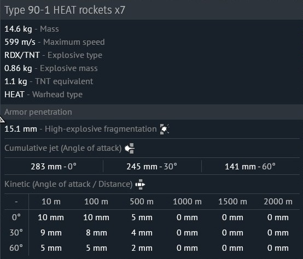Click the HEAT Warhead type line
This screenshot has width=303, height=259.
pyautogui.click(x=43, y=95)
